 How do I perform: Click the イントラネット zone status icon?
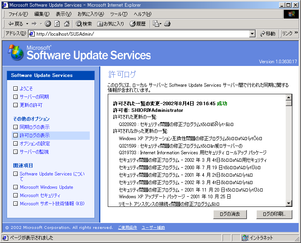pos(245,238)
